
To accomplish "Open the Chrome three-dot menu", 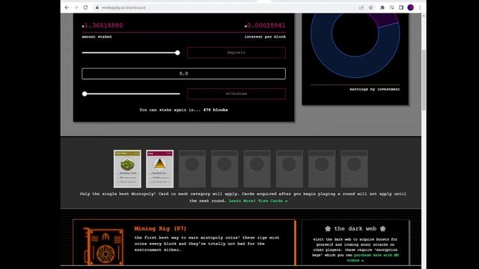I will pos(420,7).
